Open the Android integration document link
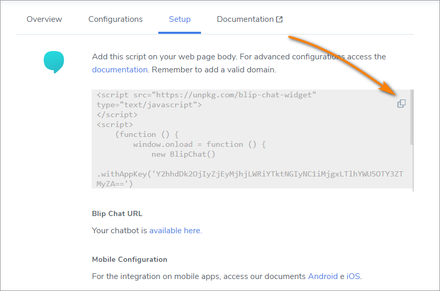This screenshot has height=291, width=440. click(x=323, y=276)
